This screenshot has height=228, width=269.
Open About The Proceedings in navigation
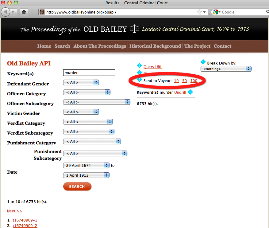coord(100,46)
